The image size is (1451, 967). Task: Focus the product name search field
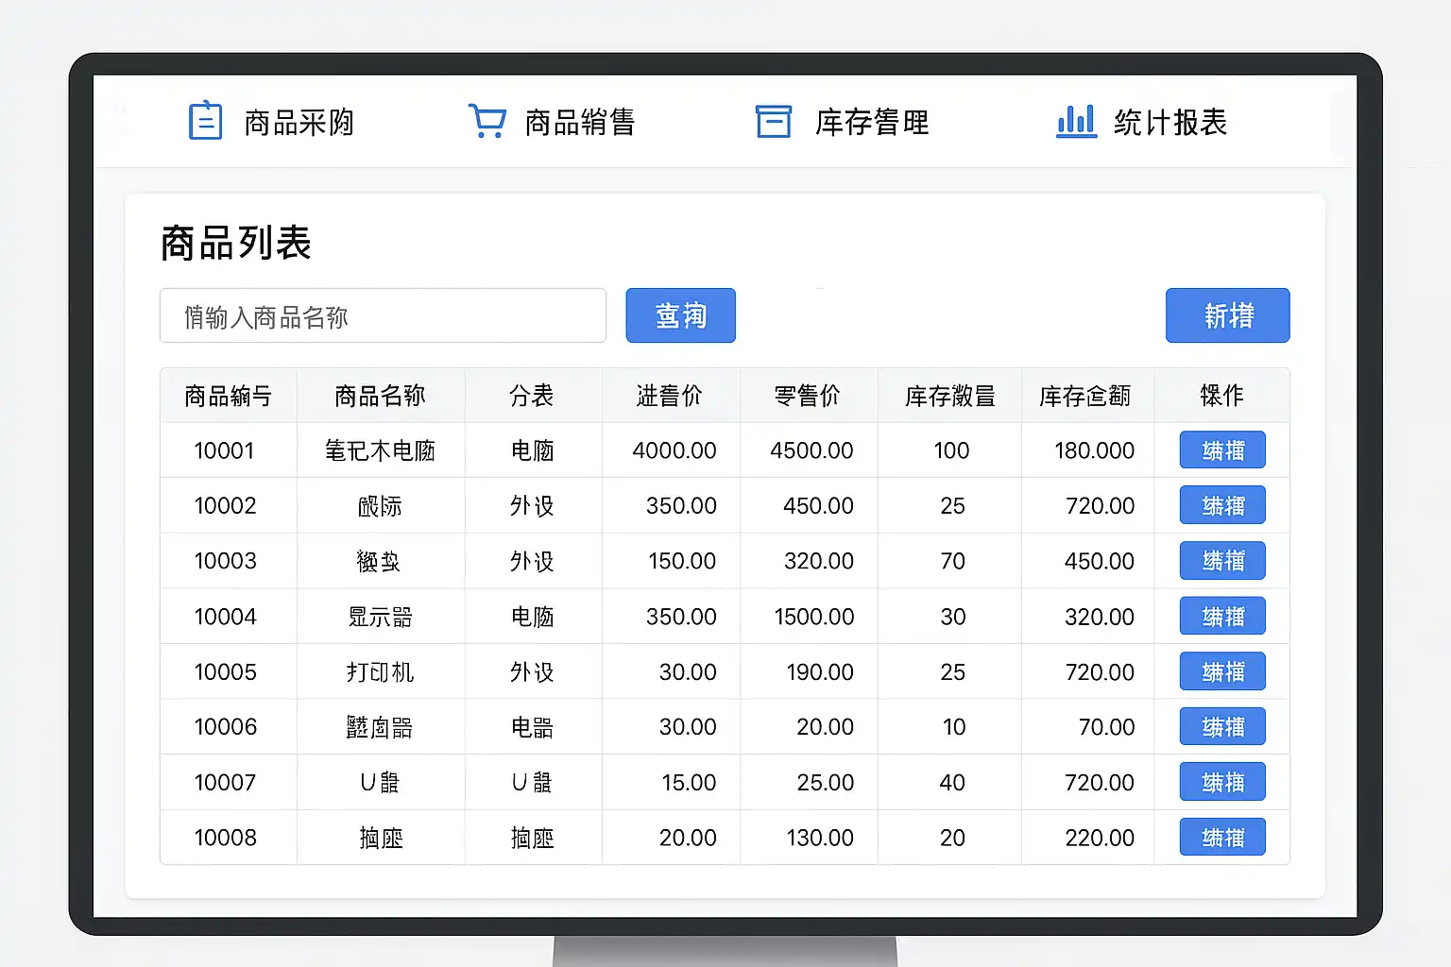coord(383,315)
